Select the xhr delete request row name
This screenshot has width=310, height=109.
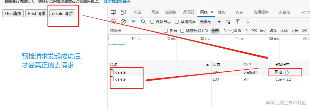click(120, 79)
